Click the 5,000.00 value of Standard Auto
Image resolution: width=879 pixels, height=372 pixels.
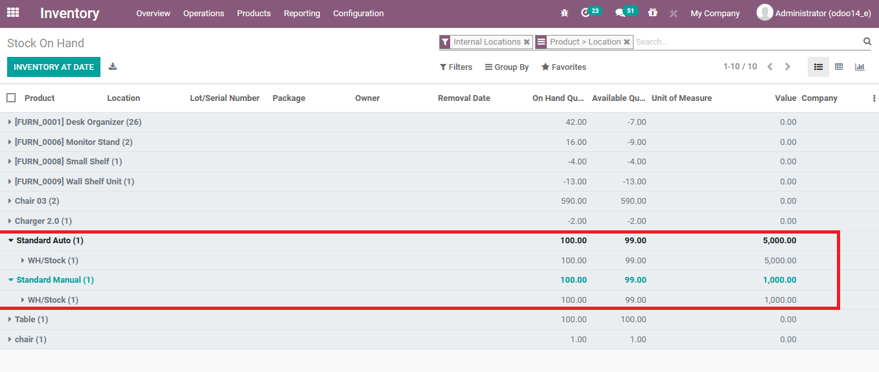[x=779, y=241]
